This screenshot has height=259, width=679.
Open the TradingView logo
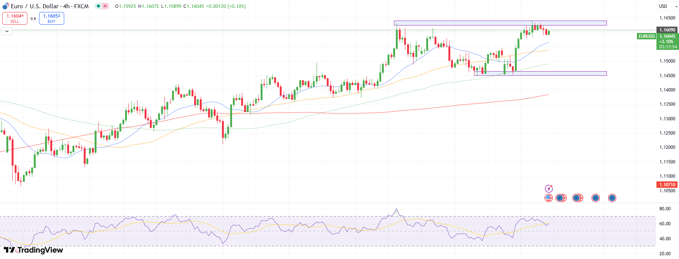pyautogui.click(x=33, y=250)
